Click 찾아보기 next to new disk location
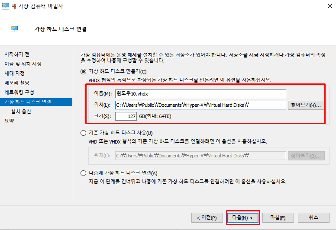This screenshot has height=230, width=336. (x=306, y=105)
